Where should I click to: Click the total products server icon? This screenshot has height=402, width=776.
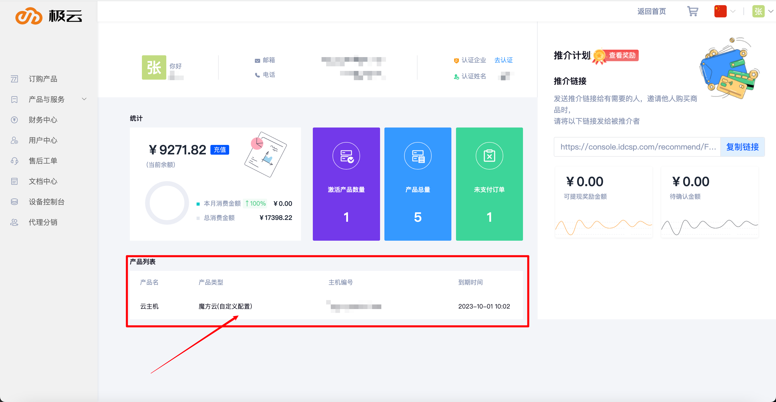pos(418,156)
